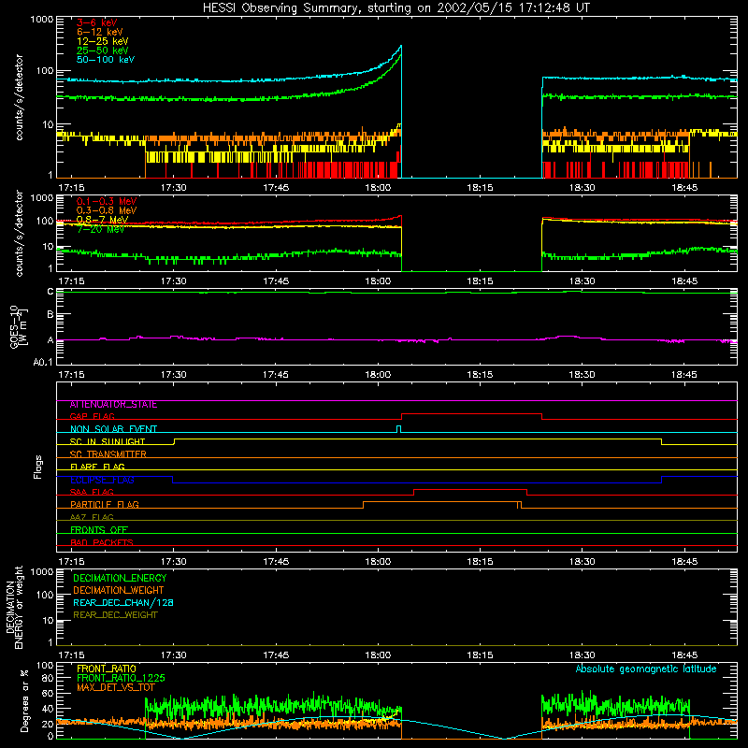Click the raised SAA_FLAG step segment

point(470,490)
